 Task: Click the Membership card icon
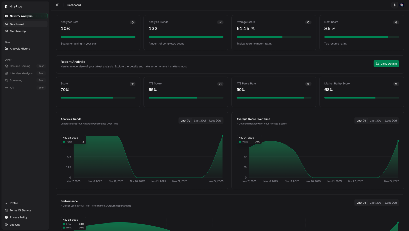tap(6, 31)
